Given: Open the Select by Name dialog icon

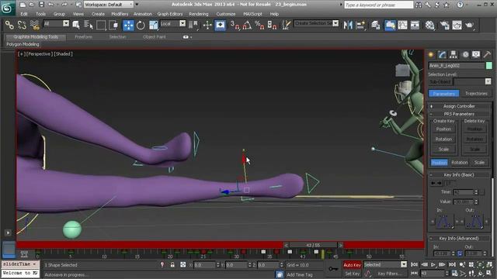Looking at the screenshot, I should [x=89, y=25].
